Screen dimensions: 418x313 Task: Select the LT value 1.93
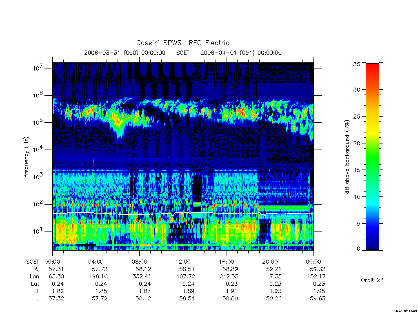[276, 291]
